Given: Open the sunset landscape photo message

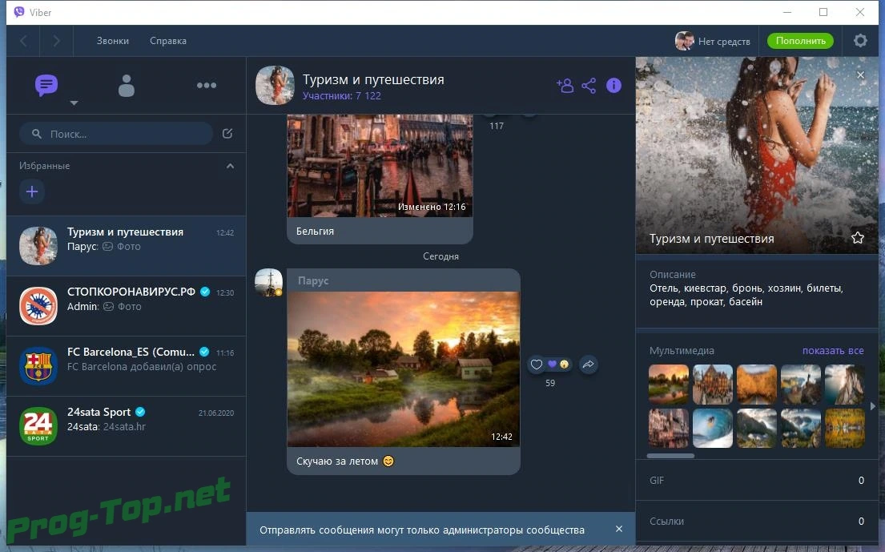Looking at the screenshot, I should (404, 369).
